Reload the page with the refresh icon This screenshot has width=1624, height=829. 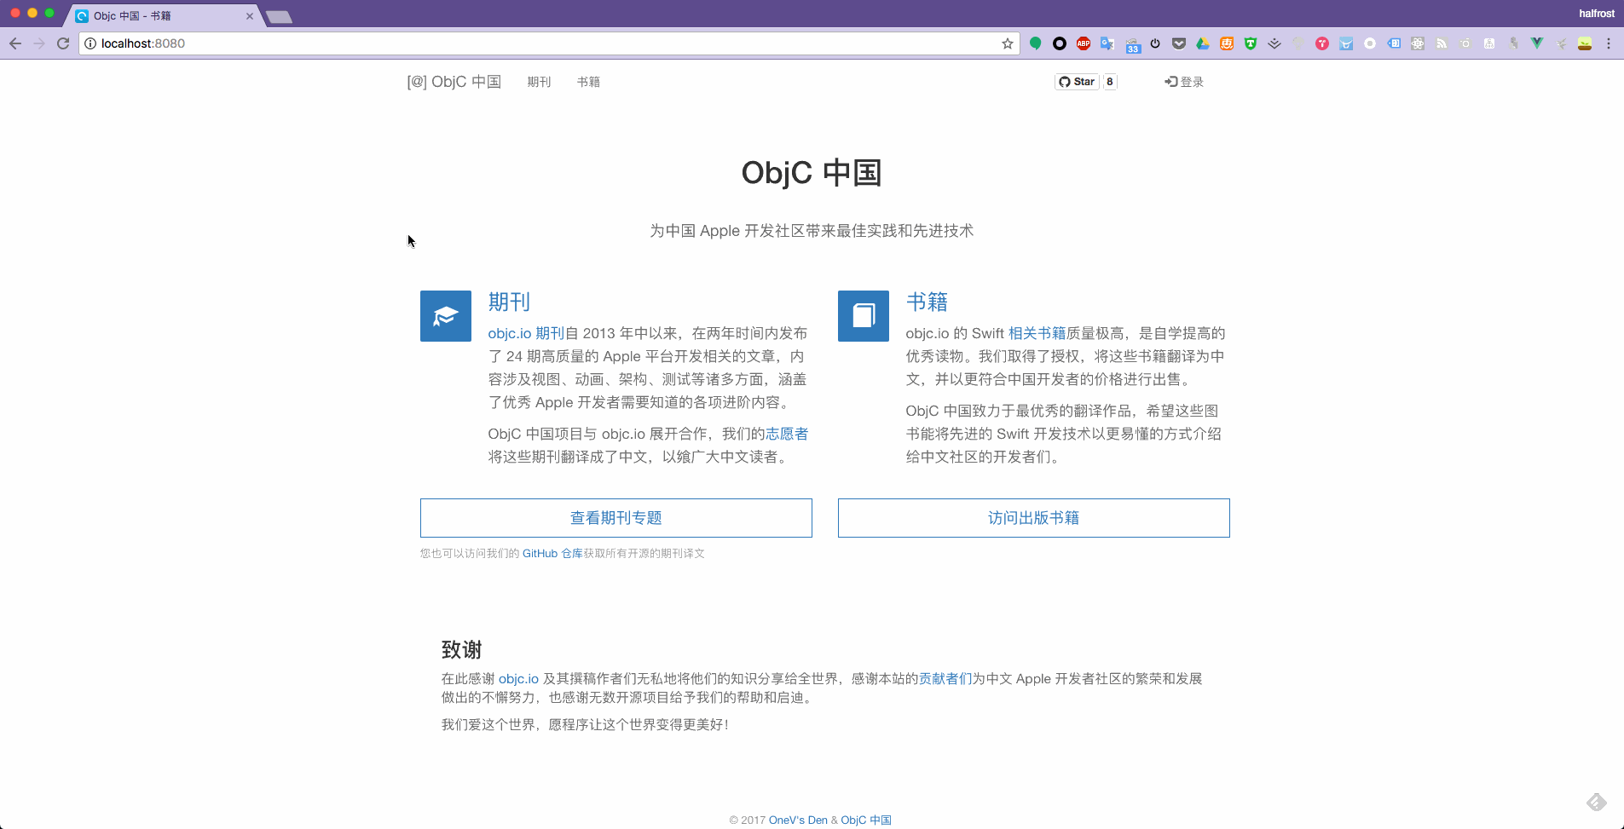pos(63,43)
